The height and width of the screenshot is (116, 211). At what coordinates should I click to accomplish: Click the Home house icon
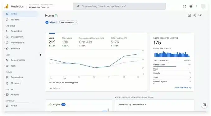[7, 14]
